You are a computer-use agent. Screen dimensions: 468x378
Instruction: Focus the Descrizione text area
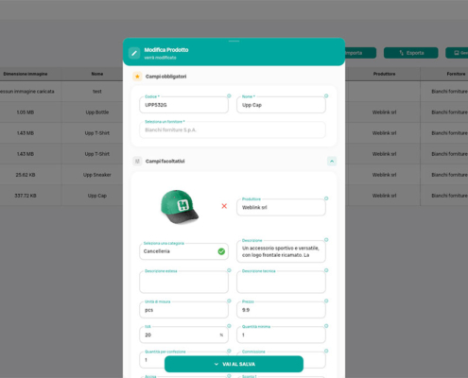point(281,251)
